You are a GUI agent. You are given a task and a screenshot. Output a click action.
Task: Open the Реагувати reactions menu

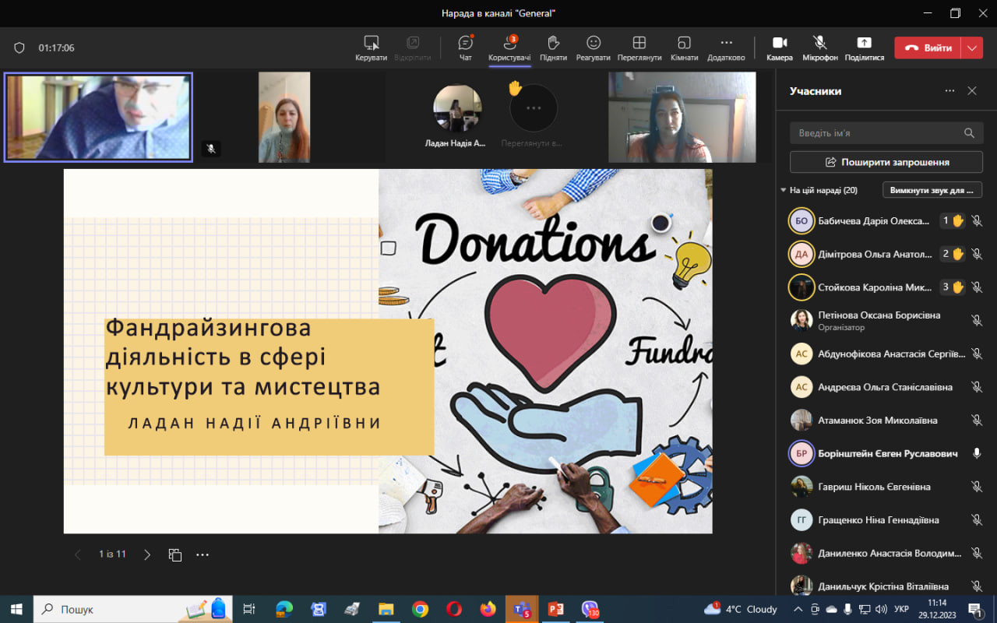click(594, 43)
